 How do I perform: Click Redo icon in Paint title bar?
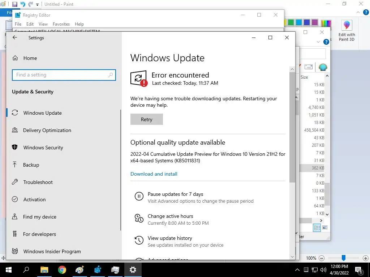30,4
